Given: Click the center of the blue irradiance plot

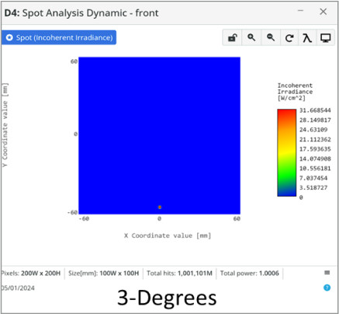Looking at the screenshot, I should tap(160, 135).
